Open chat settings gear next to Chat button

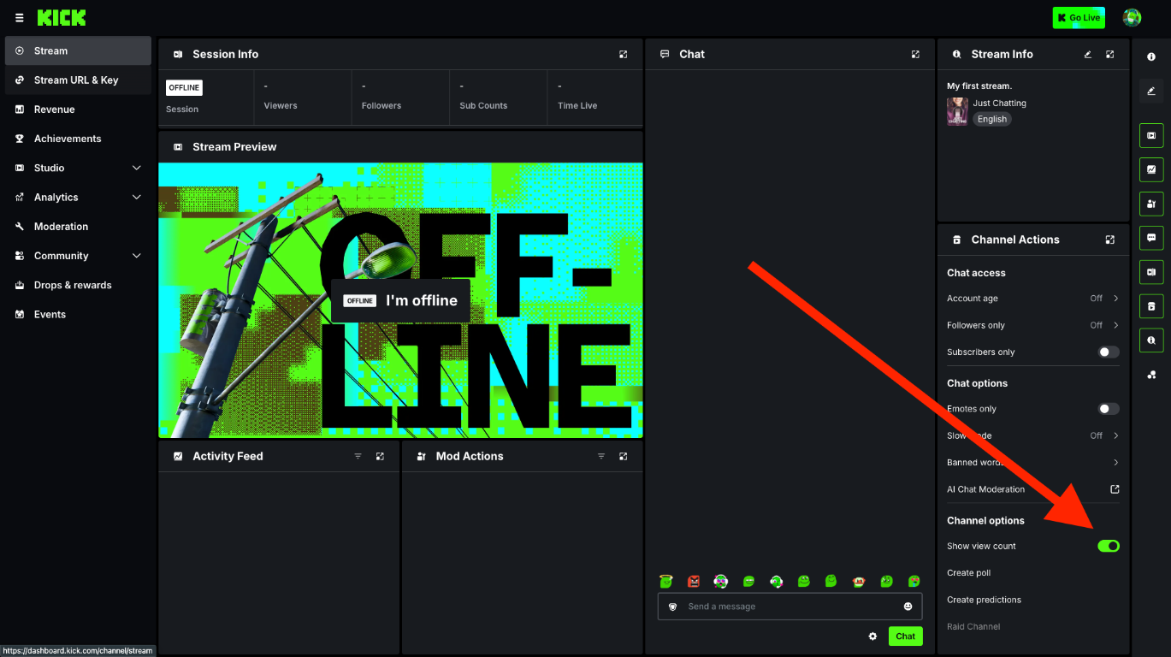(872, 636)
